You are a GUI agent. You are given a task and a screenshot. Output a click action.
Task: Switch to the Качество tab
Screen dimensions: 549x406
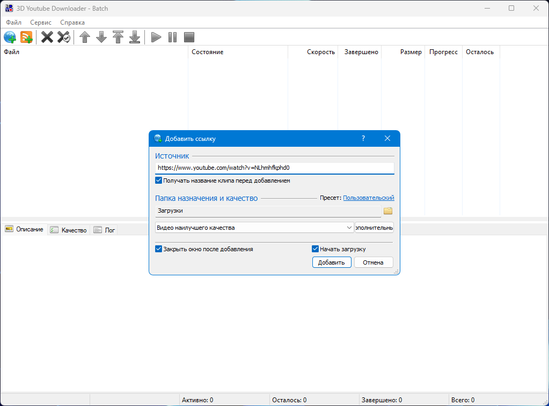[69, 230]
